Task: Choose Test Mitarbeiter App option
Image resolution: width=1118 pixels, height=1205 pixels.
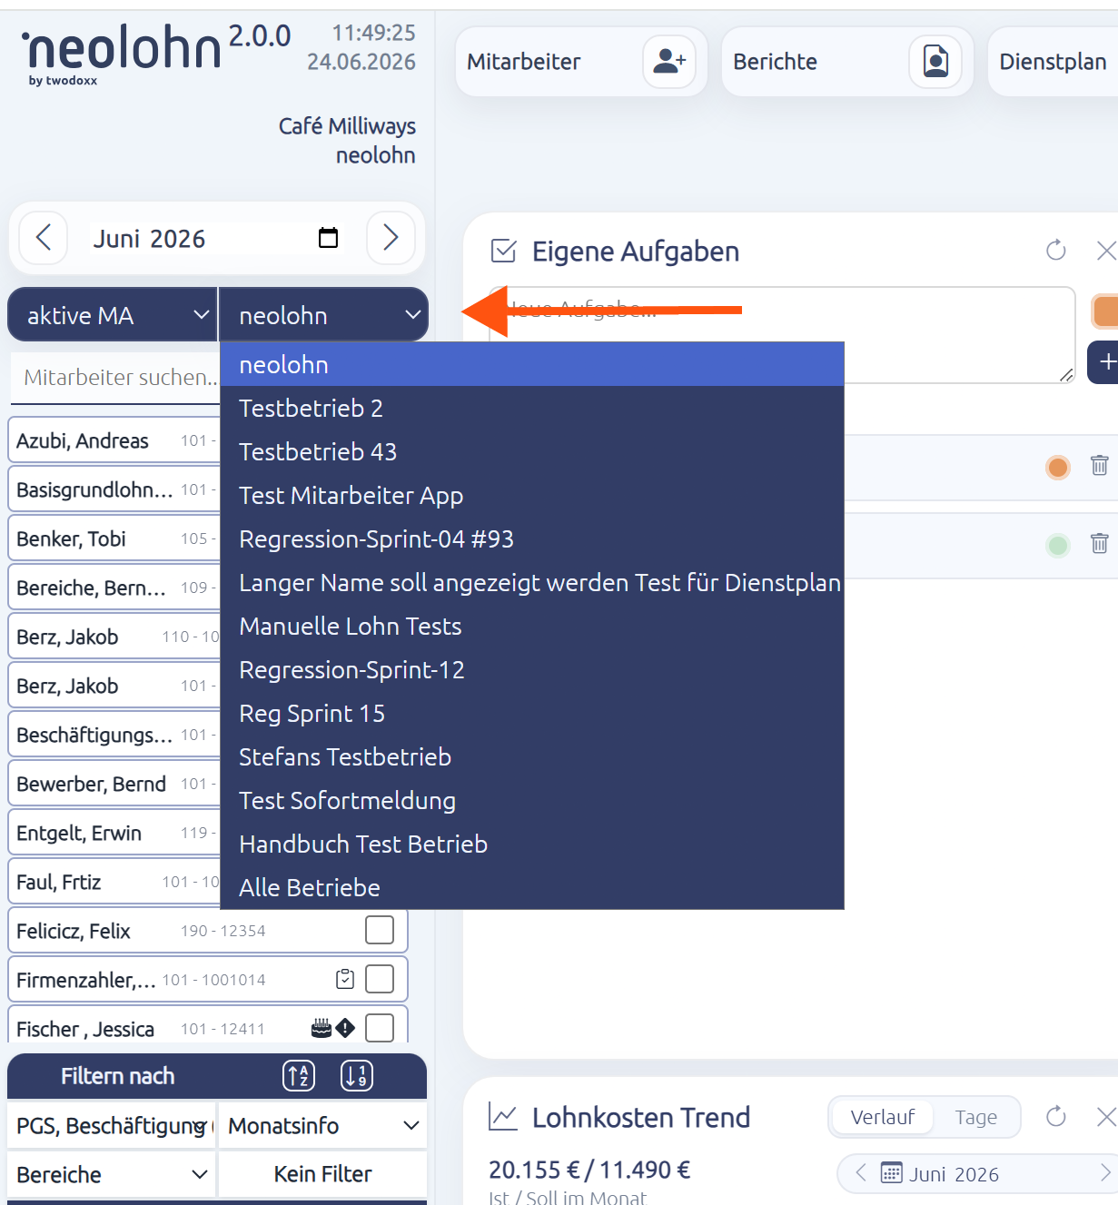Action: click(532, 495)
